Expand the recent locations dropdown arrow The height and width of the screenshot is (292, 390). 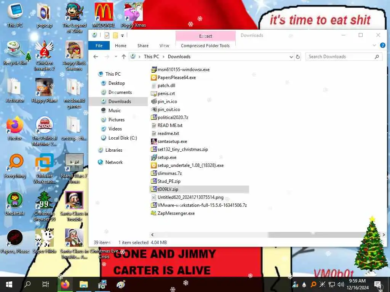(116, 57)
